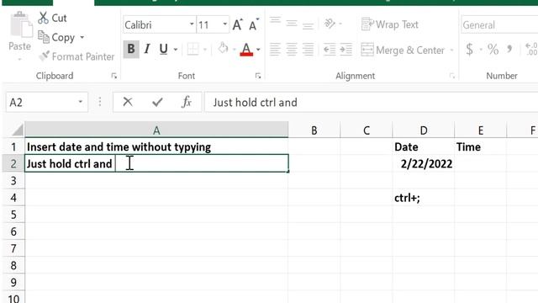Click the cell containing 2/22/2022
This screenshot has width=538, height=303.
[424, 164]
